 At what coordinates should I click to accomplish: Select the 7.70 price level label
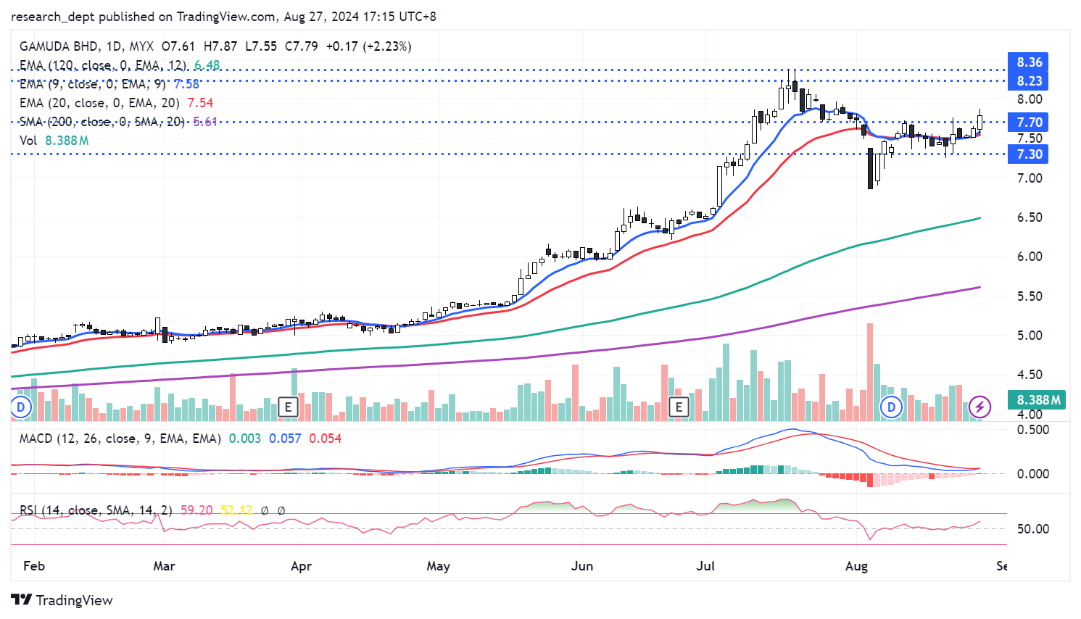tap(1029, 122)
